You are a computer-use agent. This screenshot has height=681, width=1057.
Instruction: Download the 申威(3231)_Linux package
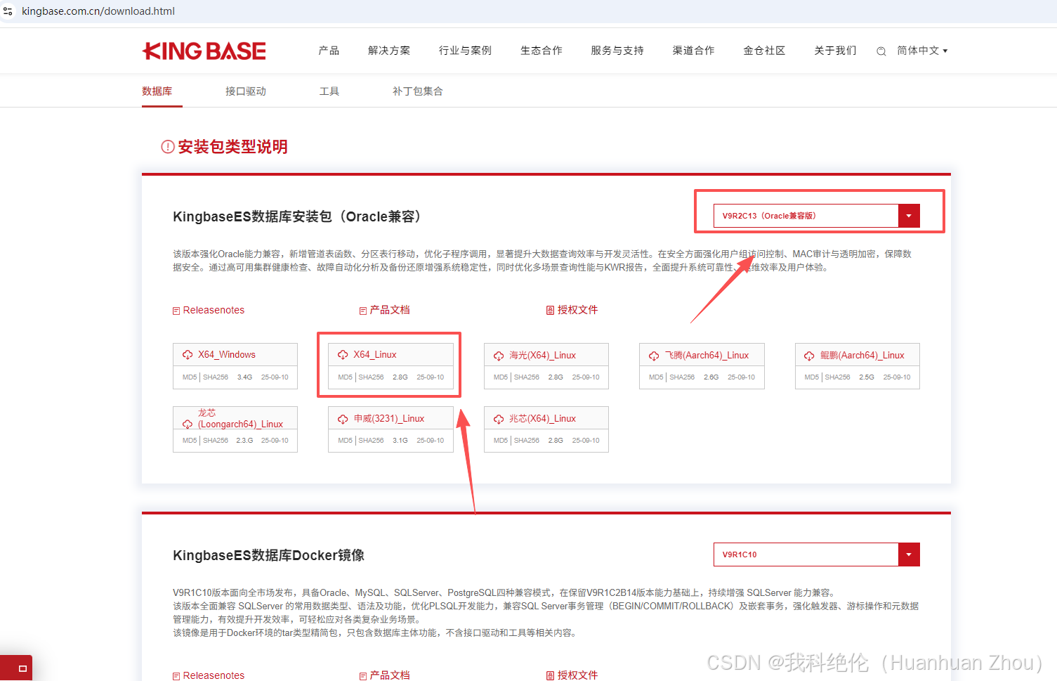[x=389, y=419]
